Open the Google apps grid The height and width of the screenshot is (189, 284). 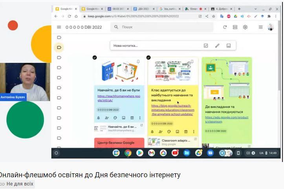tap(260, 27)
